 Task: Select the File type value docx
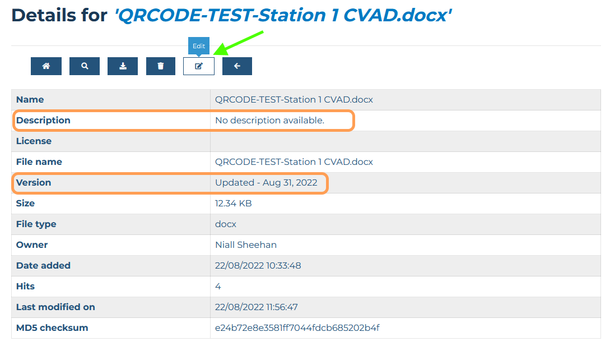tap(226, 224)
